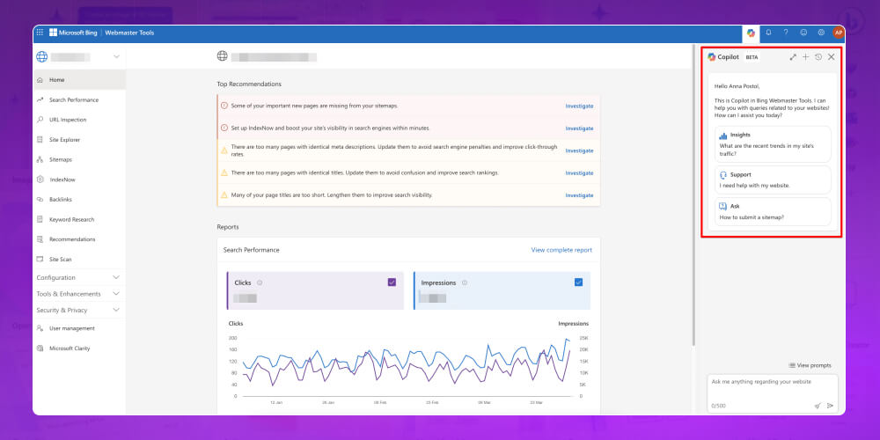The width and height of the screenshot is (880, 440).
Task: Click the Clicks info icon
Action: (260, 282)
